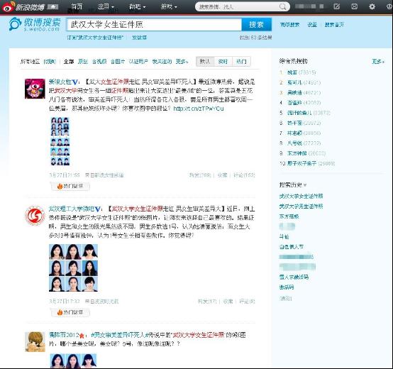393x369 pixels.
Task: Click the blue 搜索 button
Action: pos(256,25)
